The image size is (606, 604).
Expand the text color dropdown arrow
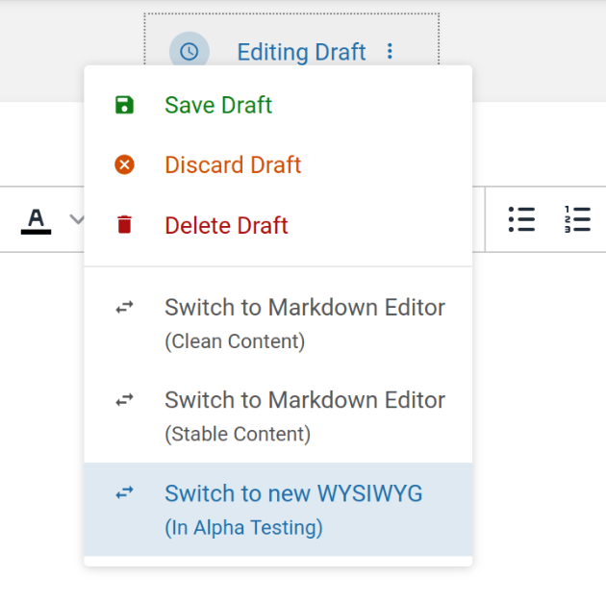(x=77, y=219)
